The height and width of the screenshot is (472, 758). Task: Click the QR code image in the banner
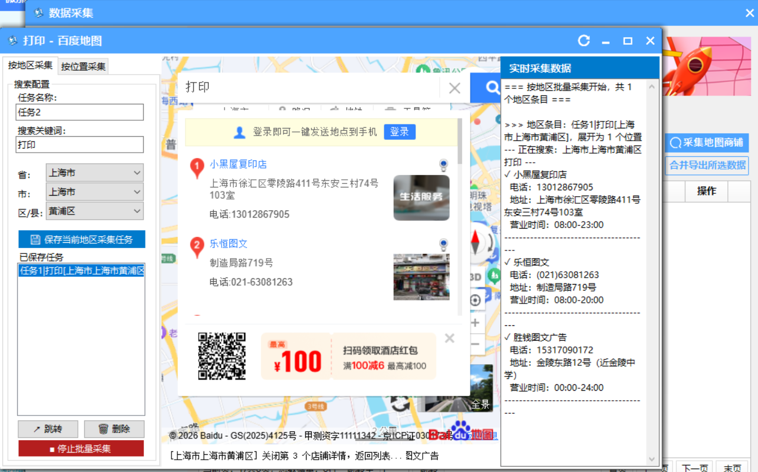coord(222,356)
